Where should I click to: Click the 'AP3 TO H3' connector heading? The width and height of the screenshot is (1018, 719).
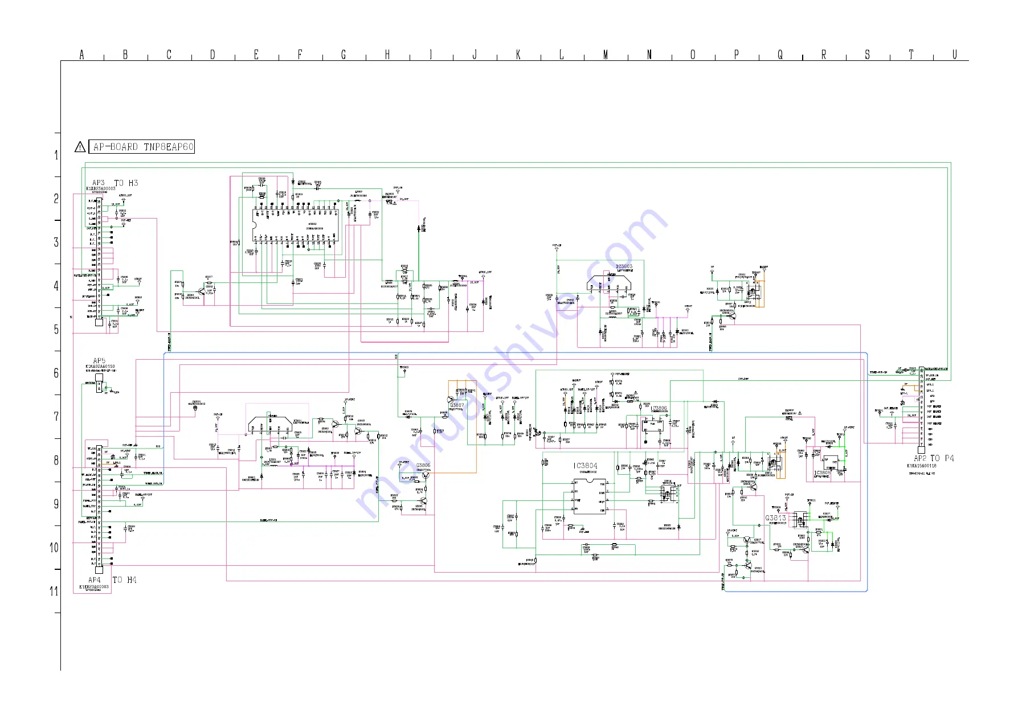[115, 183]
